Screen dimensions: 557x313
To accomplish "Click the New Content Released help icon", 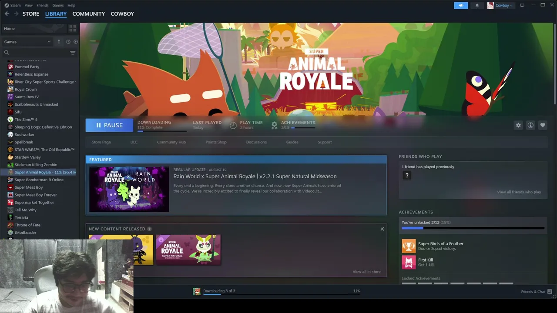I will (149, 229).
